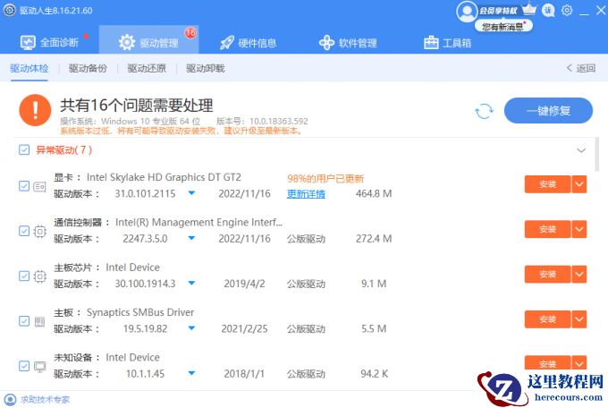Open version dropdown for 10.1.1.45
The image size is (608, 408).
(x=191, y=373)
